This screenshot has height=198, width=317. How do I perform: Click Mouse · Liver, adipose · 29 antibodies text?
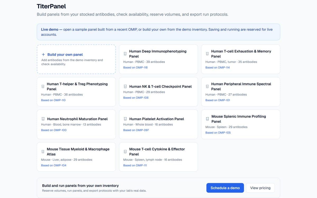(67, 160)
